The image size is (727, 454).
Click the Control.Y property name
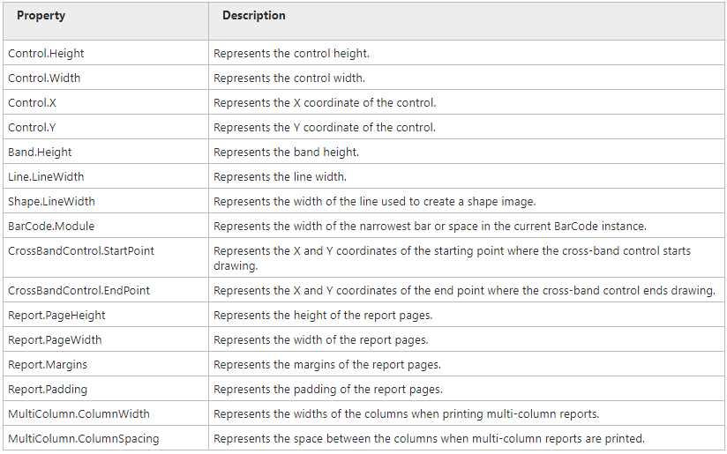pyautogui.click(x=32, y=128)
